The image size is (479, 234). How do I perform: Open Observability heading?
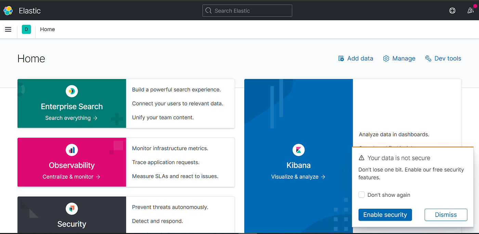click(x=72, y=165)
